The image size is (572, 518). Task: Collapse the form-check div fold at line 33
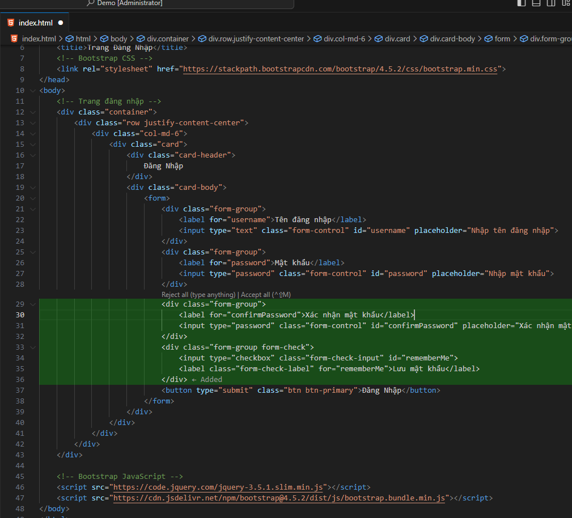[x=33, y=347]
